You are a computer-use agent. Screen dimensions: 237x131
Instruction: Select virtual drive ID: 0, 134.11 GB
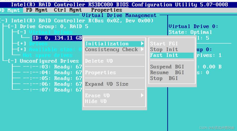(57, 38)
